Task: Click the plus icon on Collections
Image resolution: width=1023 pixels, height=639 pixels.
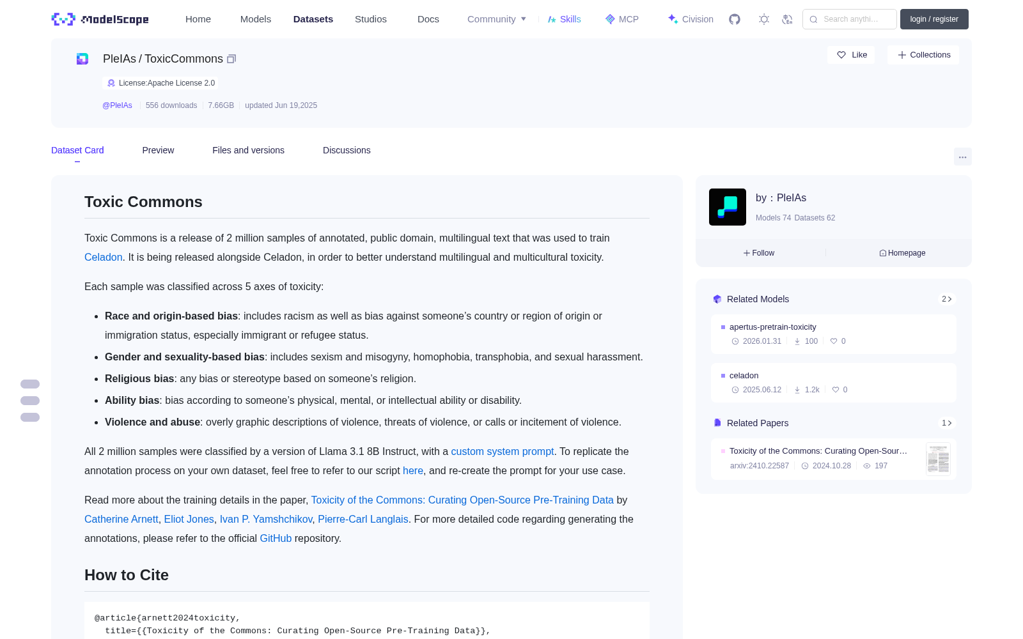Action: (x=902, y=55)
